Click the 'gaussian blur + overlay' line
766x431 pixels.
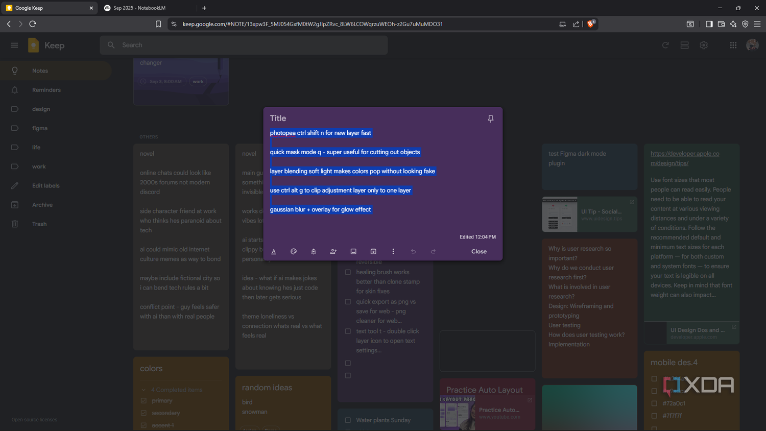[320, 209]
